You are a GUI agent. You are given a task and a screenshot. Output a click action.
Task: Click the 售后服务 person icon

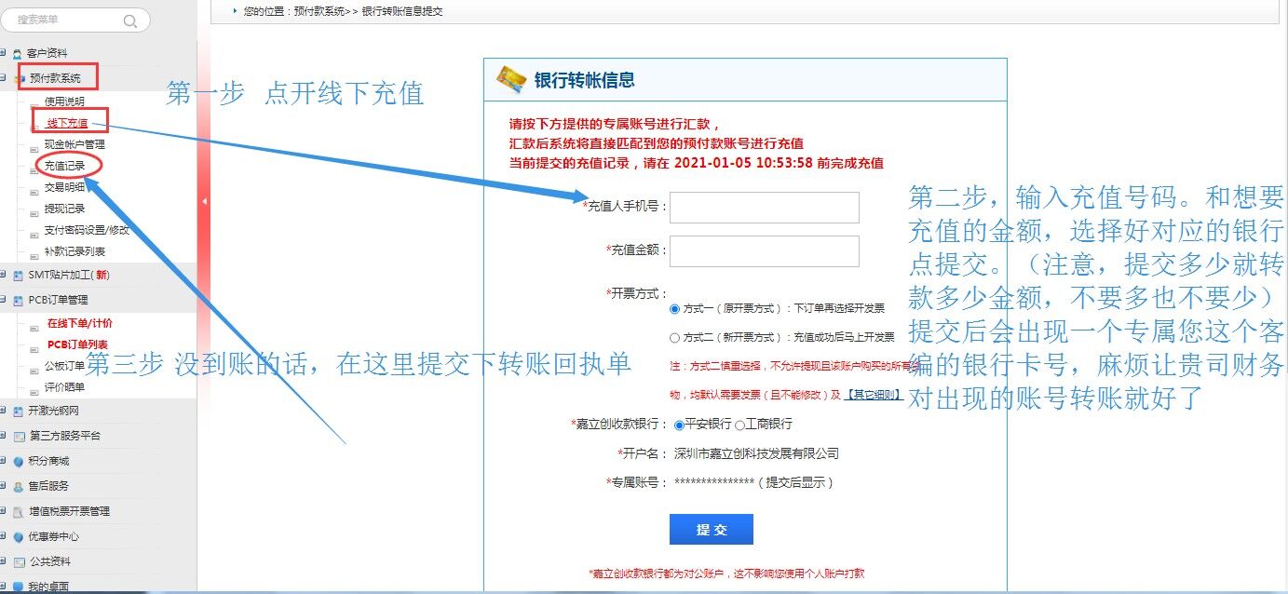coord(18,486)
